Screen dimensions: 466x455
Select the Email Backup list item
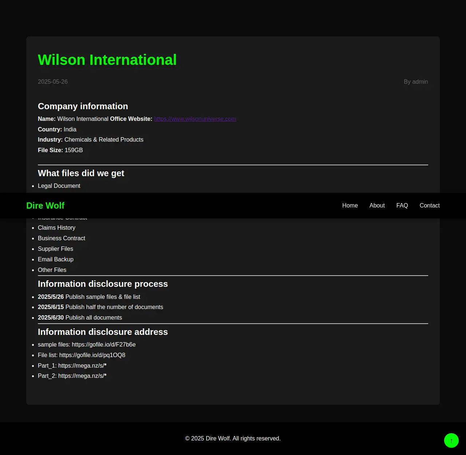[x=56, y=260]
